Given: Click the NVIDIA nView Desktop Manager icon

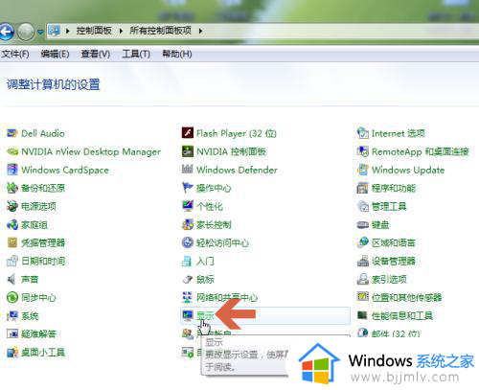Looking at the screenshot, I should coord(12,151).
